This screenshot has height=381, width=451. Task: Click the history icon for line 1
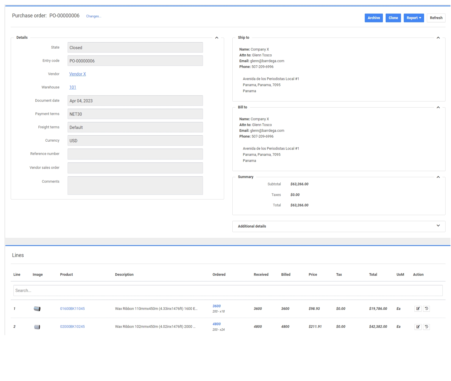click(x=426, y=309)
